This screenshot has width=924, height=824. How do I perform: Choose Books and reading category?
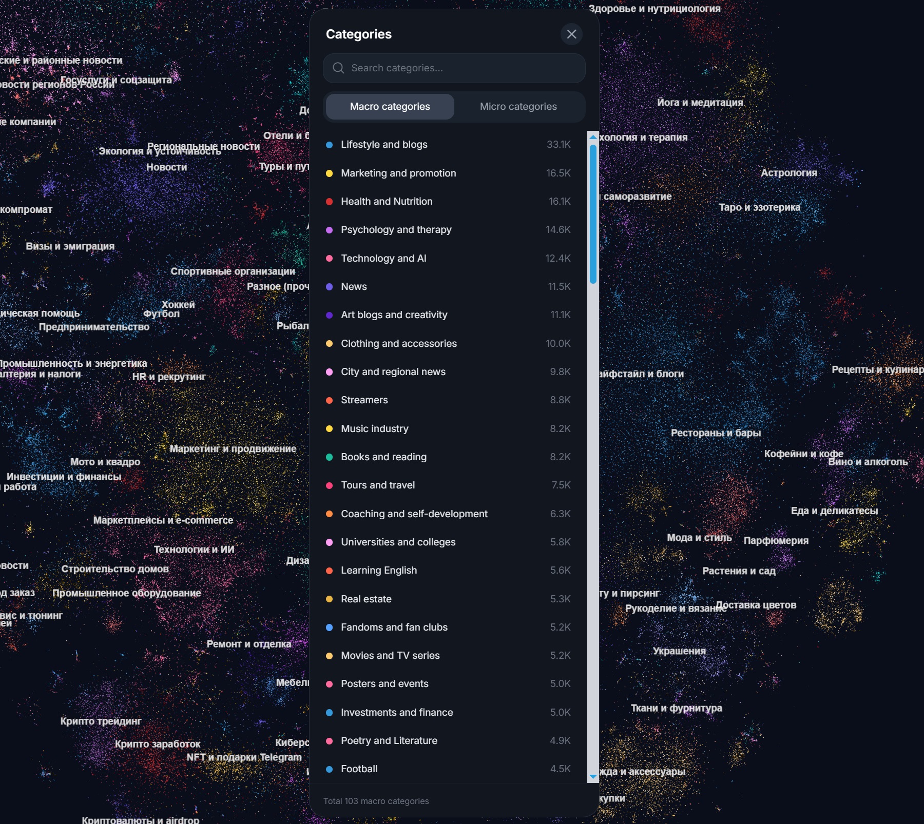pos(449,457)
